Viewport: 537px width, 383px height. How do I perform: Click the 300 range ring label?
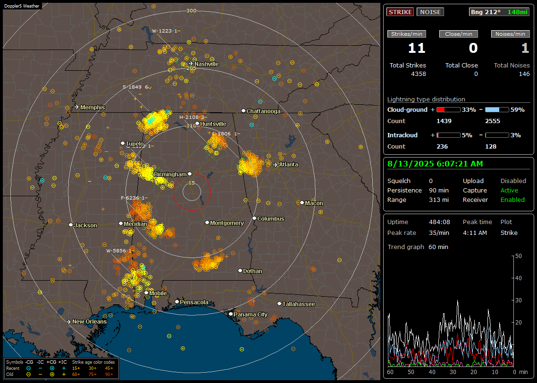191,10
